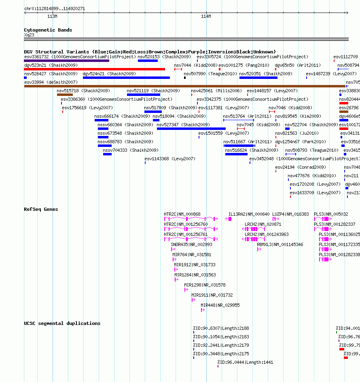
Task: Open the nsv520153 (Shaikh2009) variant label
Action: click(164, 57)
